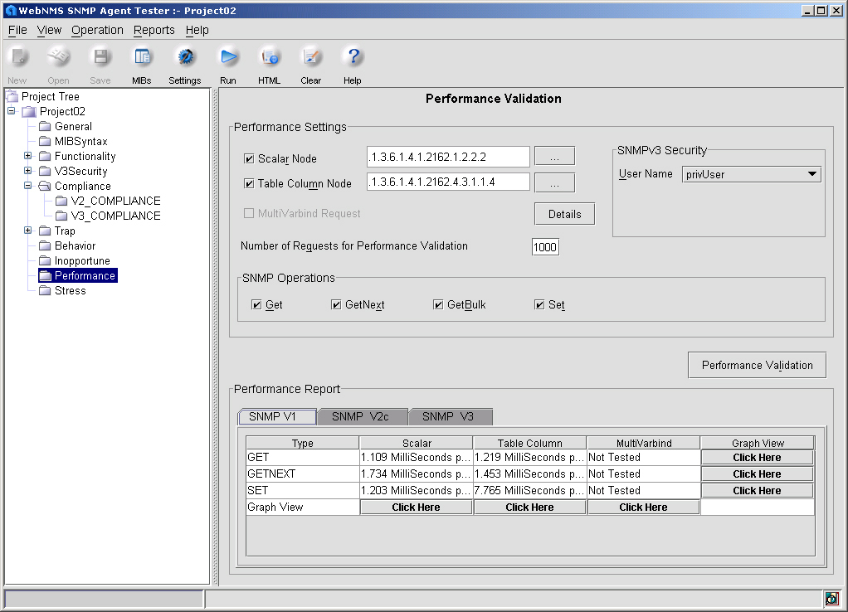The image size is (848, 612).
Task: Click the V2_COMPLIANCE folder icon
Action: coord(61,202)
